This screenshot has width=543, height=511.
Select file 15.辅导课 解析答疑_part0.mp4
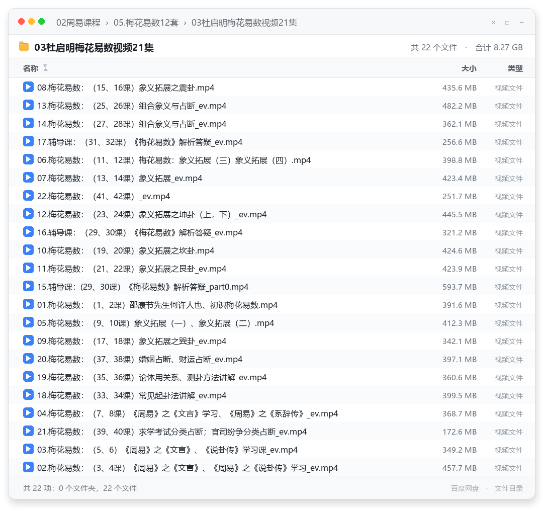coord(143,287)
